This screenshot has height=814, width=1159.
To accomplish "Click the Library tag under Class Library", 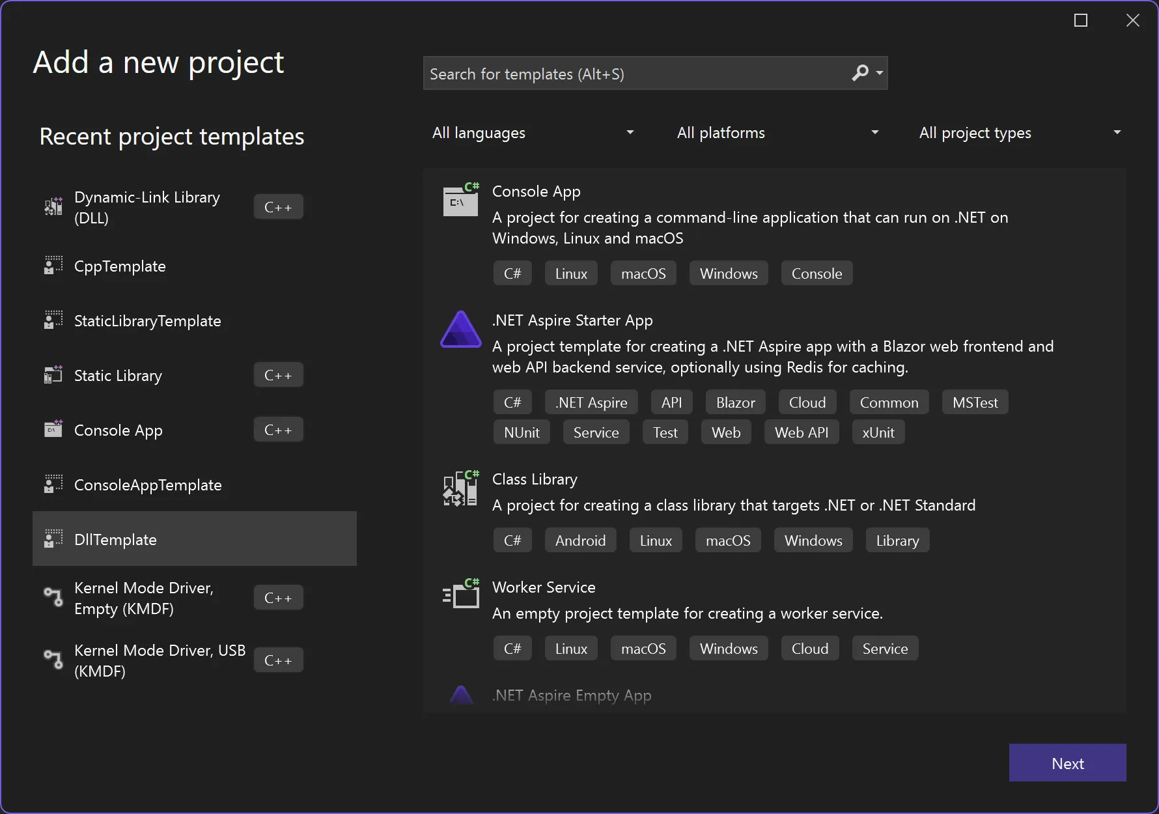I will [897, 540].
